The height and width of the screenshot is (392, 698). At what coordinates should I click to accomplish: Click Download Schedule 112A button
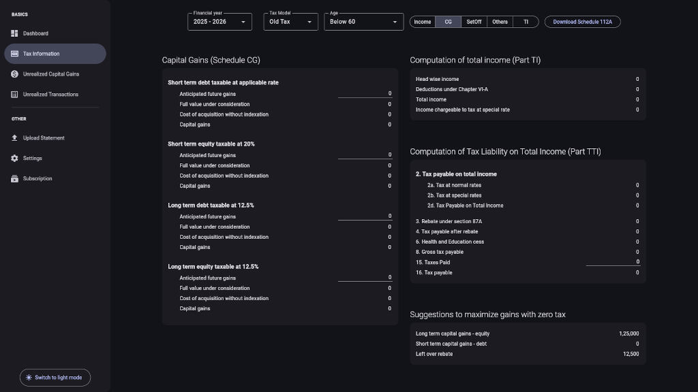(x=582, y=22)
